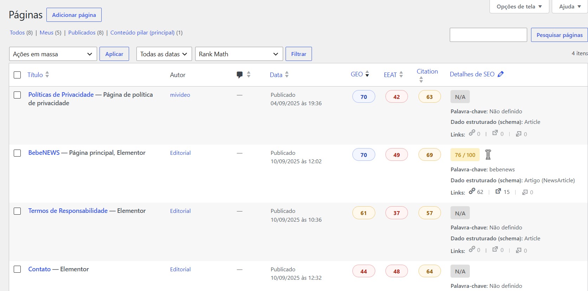Sort by EEAT column header

pos(390,75)
